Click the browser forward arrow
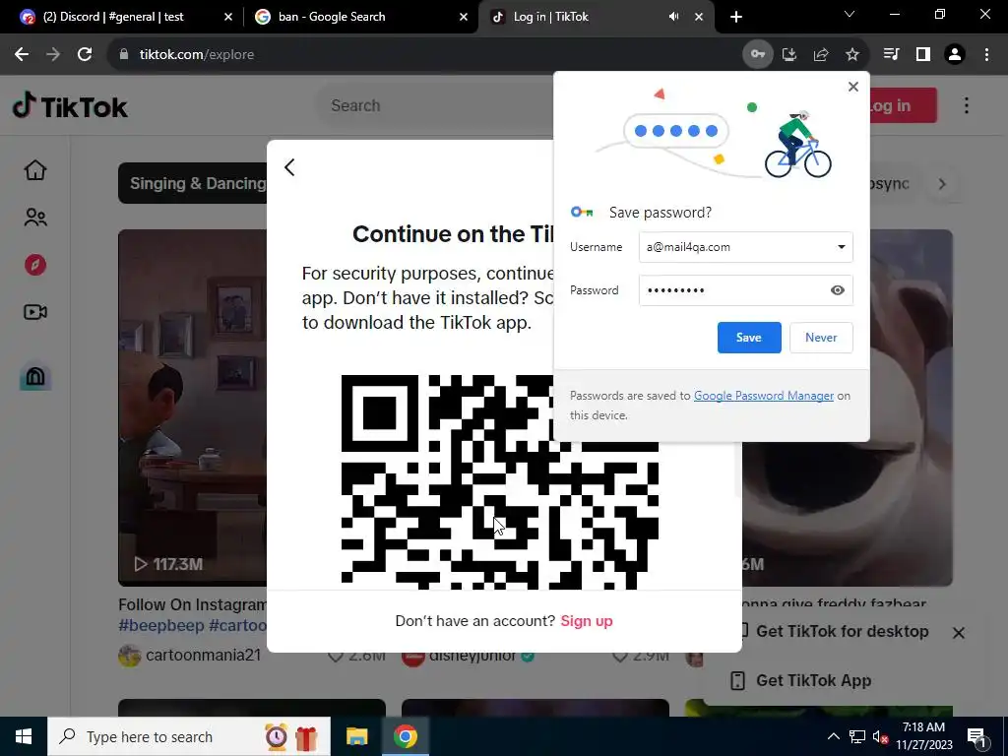The image size is (1008, 756). pyautogui.click(x=53, y=55)
